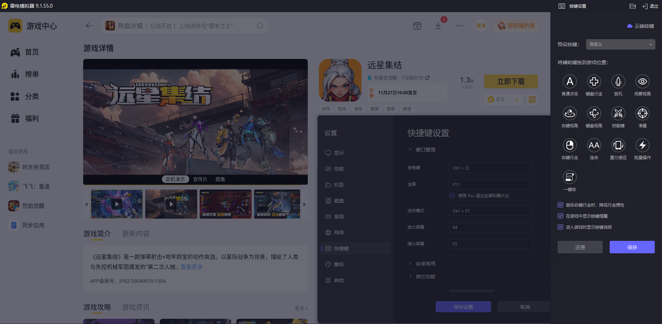
Task: Toggle 使用 Esc 退出全屏和最大化 option
Action: [x=452, y=195]
